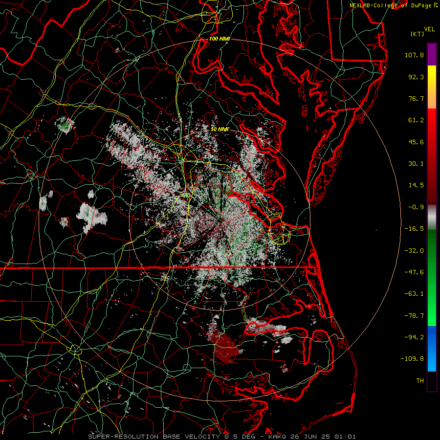Click the 45.6 velocity scale value

(x=416, y=142)
